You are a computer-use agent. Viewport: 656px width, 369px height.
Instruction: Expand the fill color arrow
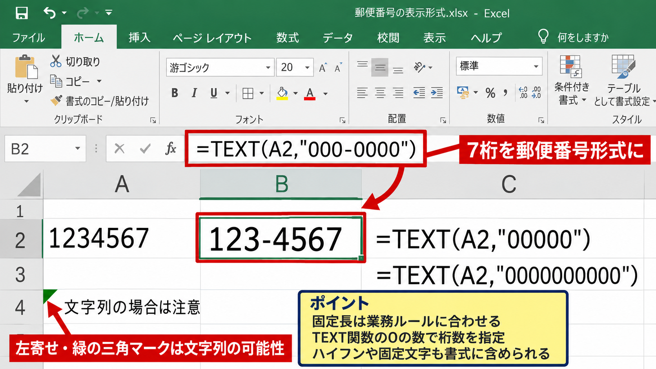pos(295,93)
